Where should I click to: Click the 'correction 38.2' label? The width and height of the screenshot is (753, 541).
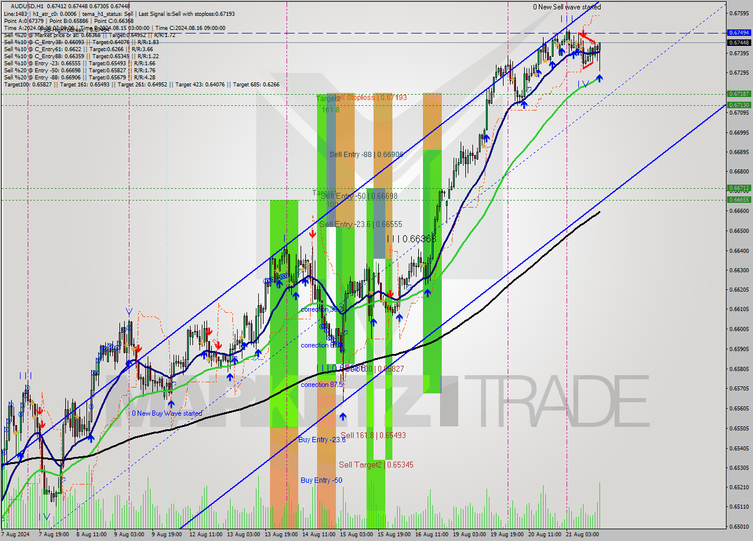pos(321,309)
